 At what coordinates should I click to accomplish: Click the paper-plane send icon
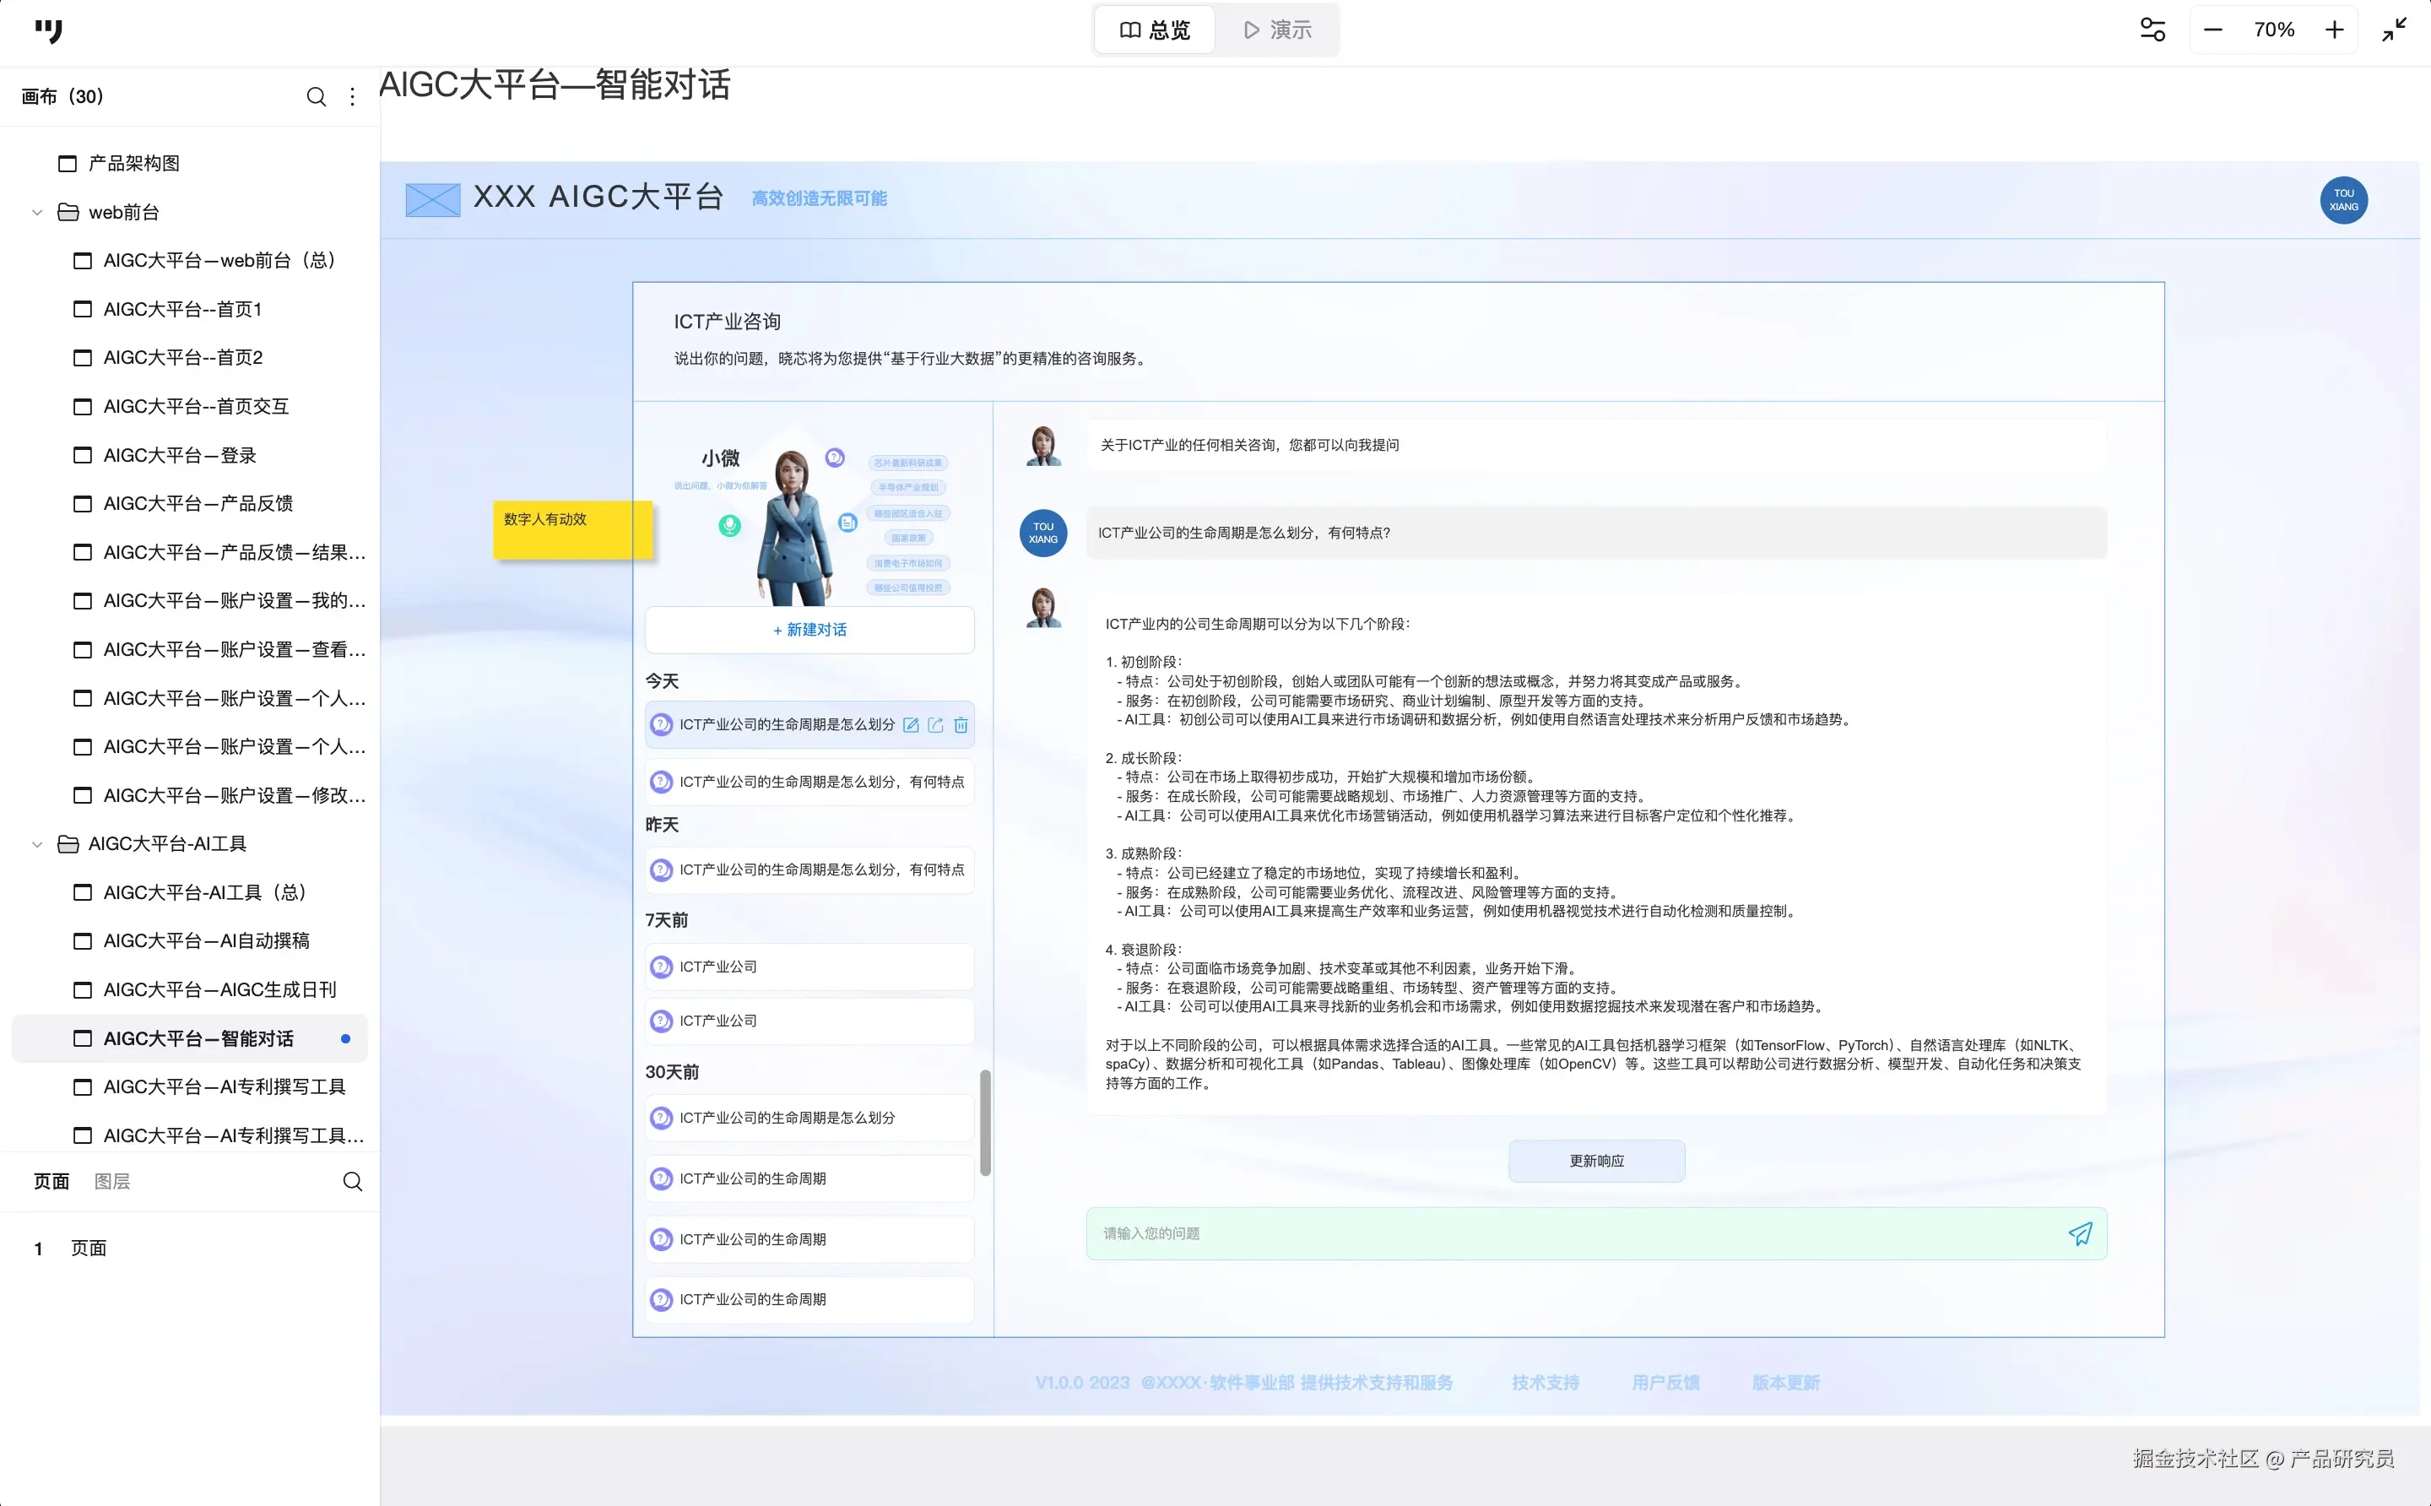[2080, 1234]
